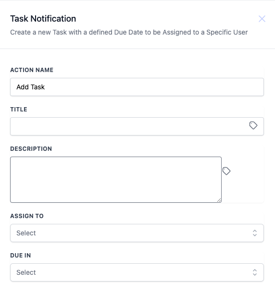Open the Assign To dropdown
This screenshot has height=306, width=275.
[137, 233]
